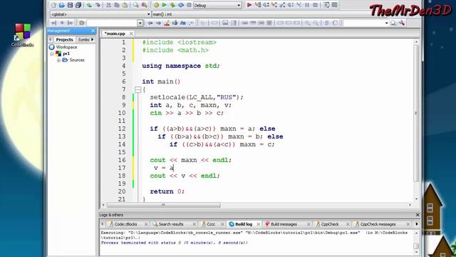Select the *main.cpp editor tab
456x257 pixels.
pyautogui.click(x=115, y=34)
